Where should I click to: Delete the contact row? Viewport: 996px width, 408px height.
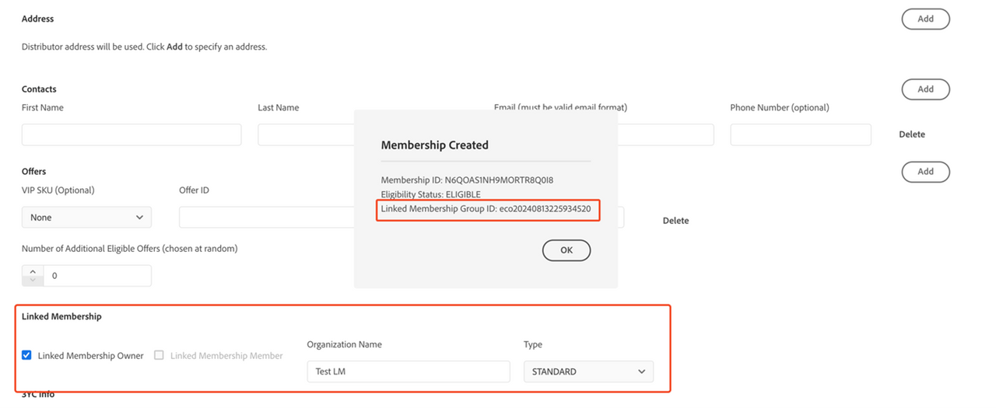[x=911, y=134]
